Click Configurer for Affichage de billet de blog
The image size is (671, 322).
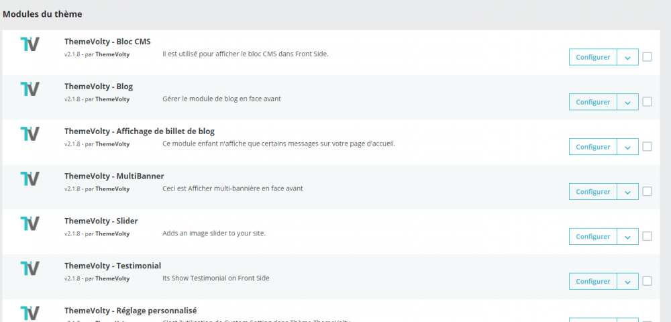point(592,147)
